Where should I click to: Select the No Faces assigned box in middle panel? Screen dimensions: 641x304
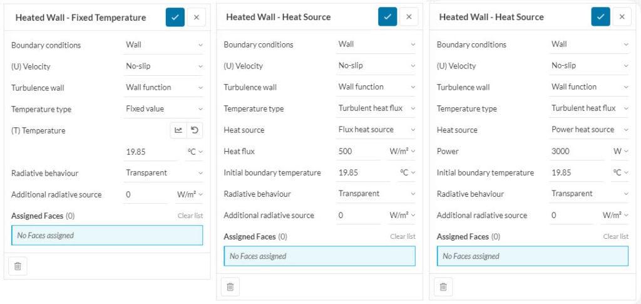[319, 256]
